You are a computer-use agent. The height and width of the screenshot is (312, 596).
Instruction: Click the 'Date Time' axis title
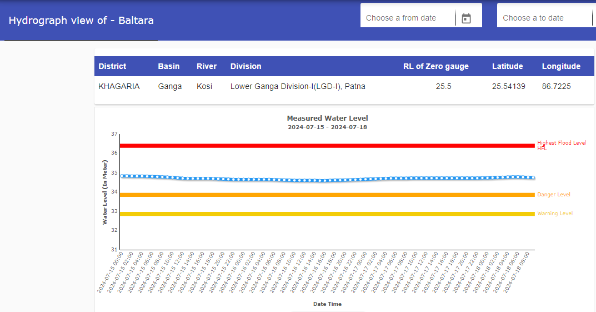tap(327, 304)
